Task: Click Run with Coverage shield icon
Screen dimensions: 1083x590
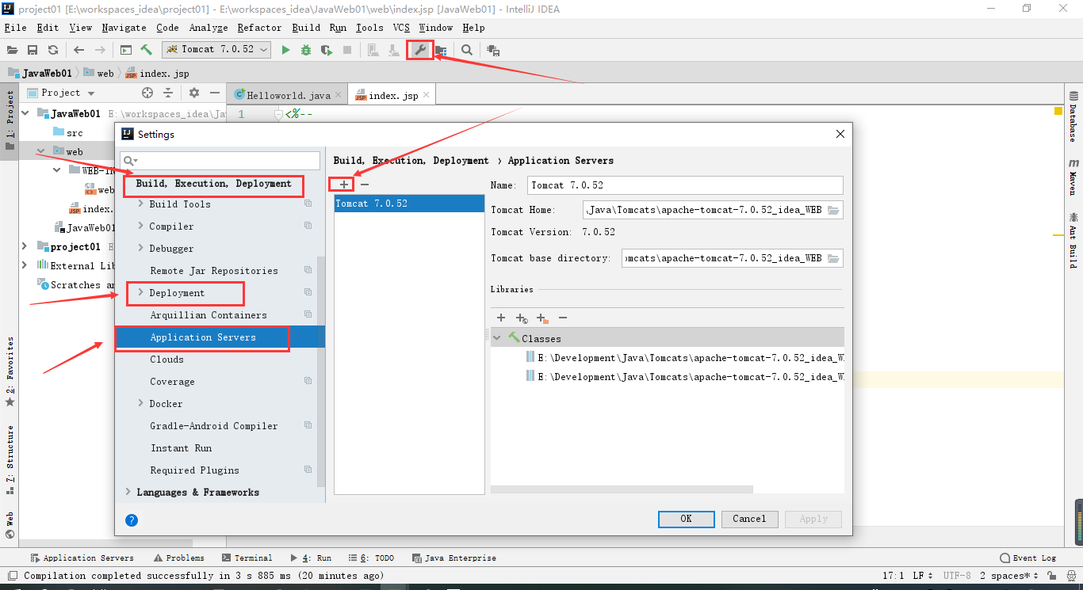Action: (326, 50)
